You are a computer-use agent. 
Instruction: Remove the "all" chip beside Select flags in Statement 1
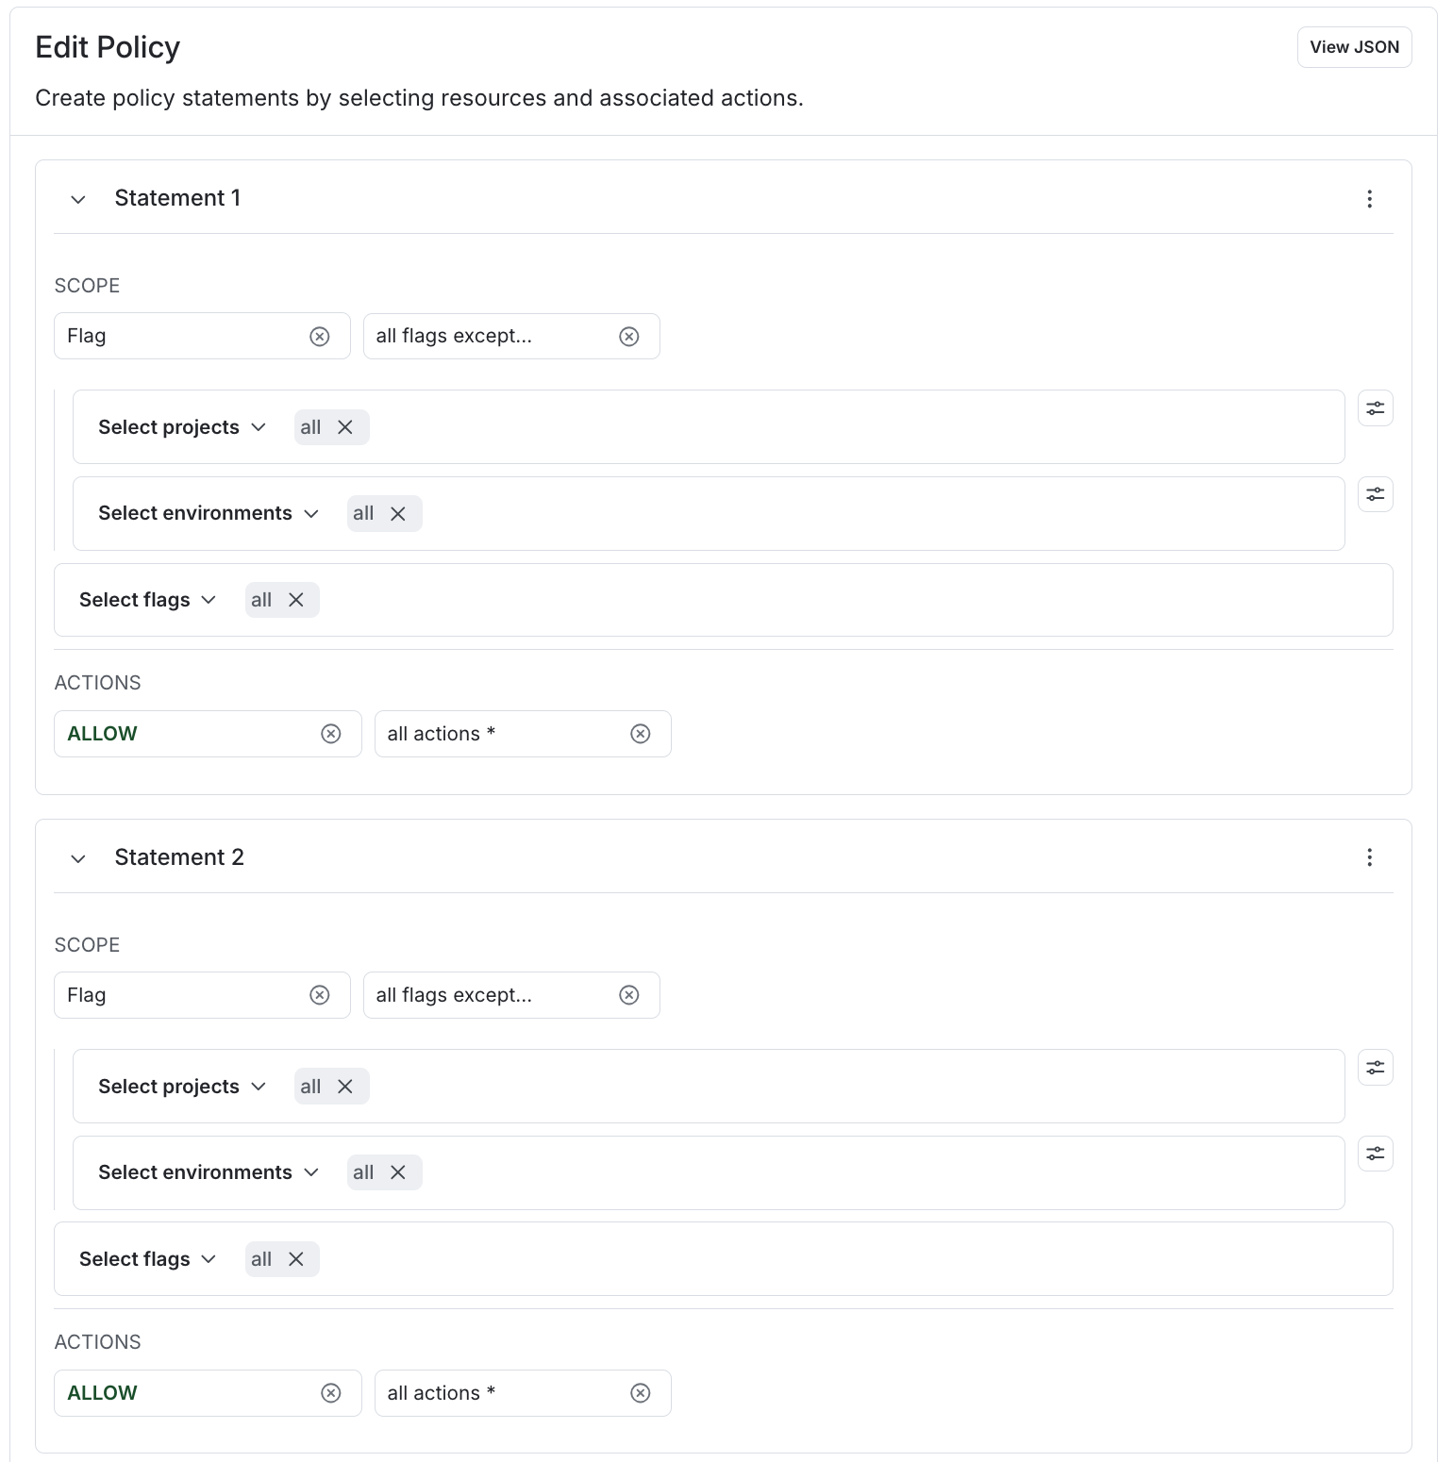pos(296,599)
